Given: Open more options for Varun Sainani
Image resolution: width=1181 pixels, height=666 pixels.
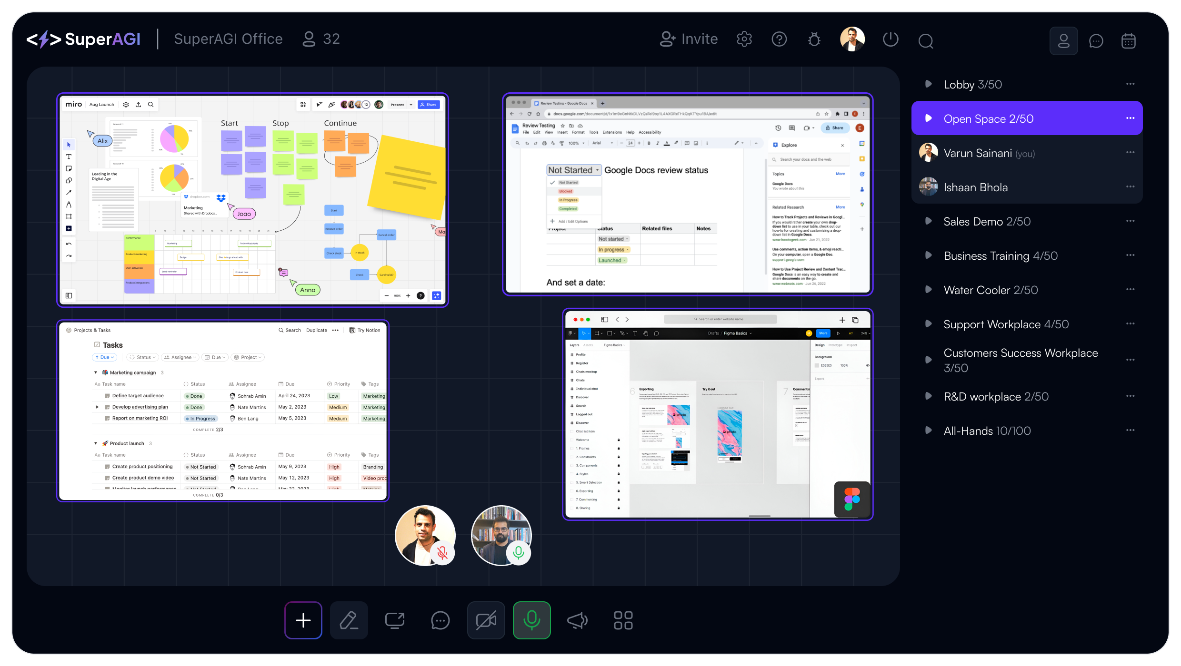Looking at the screenshot, I should (x=1130, y=153).
